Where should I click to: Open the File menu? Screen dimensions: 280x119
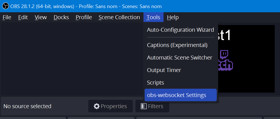7,17
